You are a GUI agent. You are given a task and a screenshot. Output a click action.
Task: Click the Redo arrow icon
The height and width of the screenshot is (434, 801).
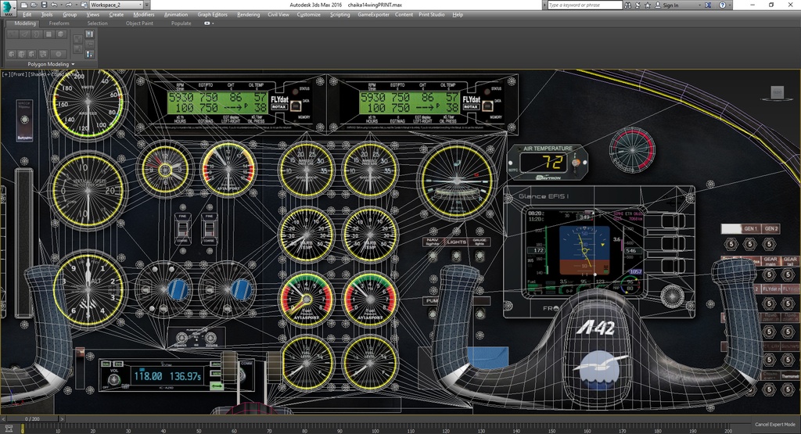click(69, 5)
